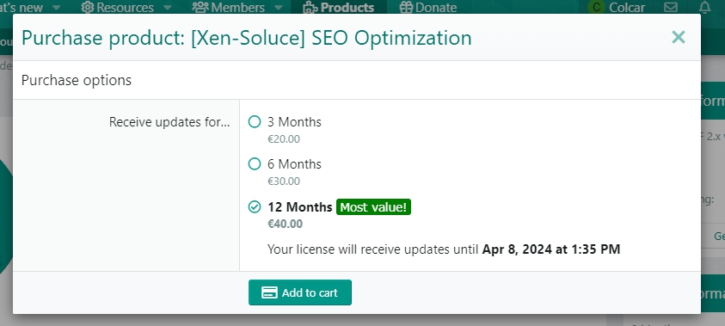Image resolution: width=725 pixels, height=326 pixels.
Task: Expand the Members dropdown arrow
Action: 279,8
